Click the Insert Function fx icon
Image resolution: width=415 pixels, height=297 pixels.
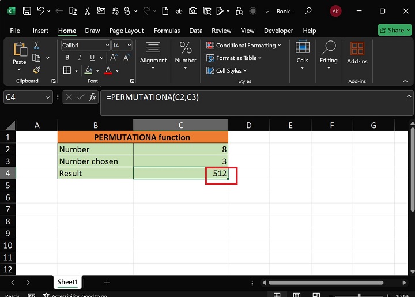[x=92, y=97]
